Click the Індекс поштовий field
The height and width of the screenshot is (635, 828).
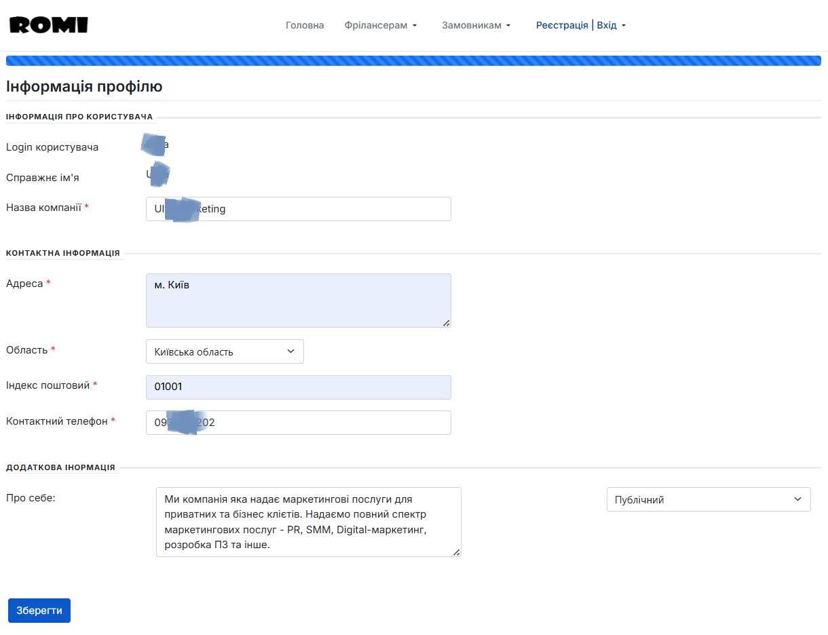click(x=298, y=387)
